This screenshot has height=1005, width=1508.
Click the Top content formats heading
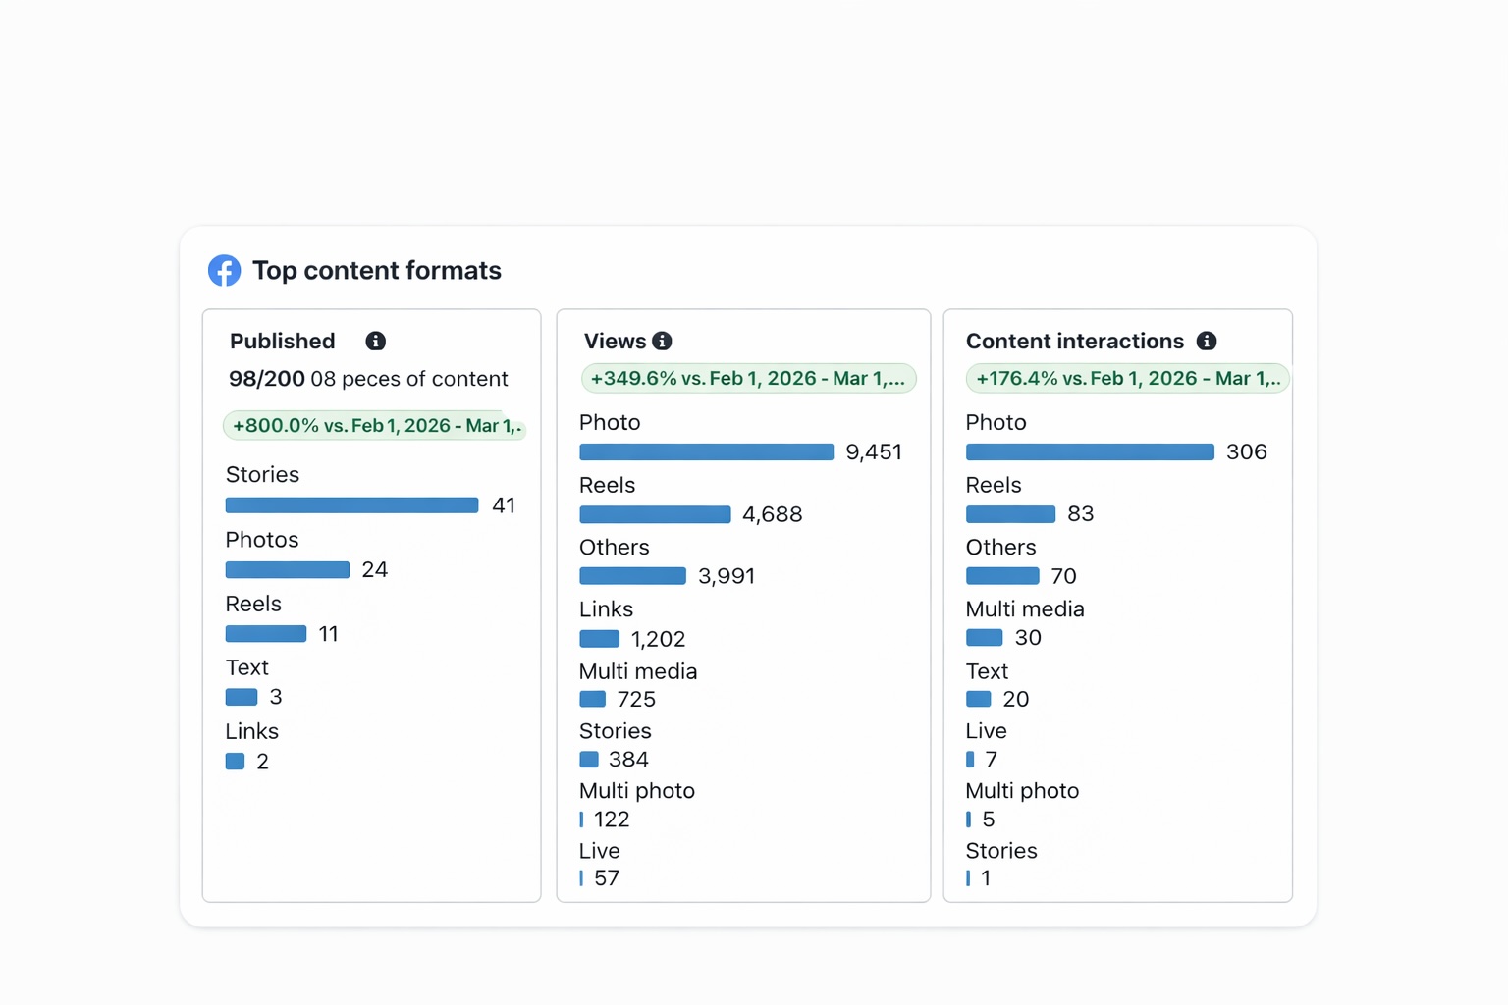pyautogui.click(x=377, y=271)
